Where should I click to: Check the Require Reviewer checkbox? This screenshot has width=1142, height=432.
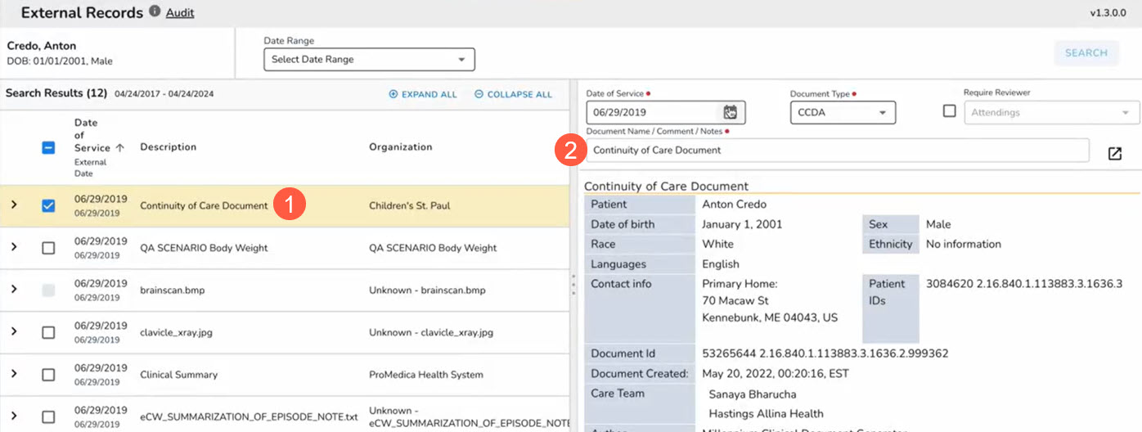(x=949, y=111)
